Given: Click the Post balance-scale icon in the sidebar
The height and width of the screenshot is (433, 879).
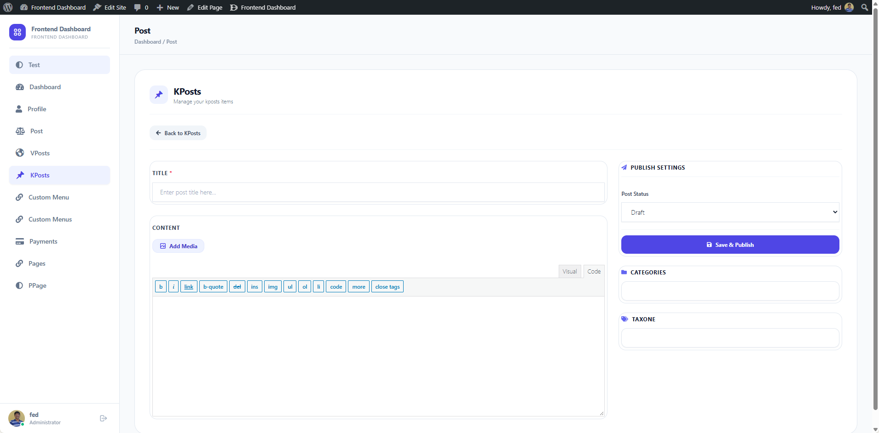Looking at the screenshot, I should click(20, 131).
